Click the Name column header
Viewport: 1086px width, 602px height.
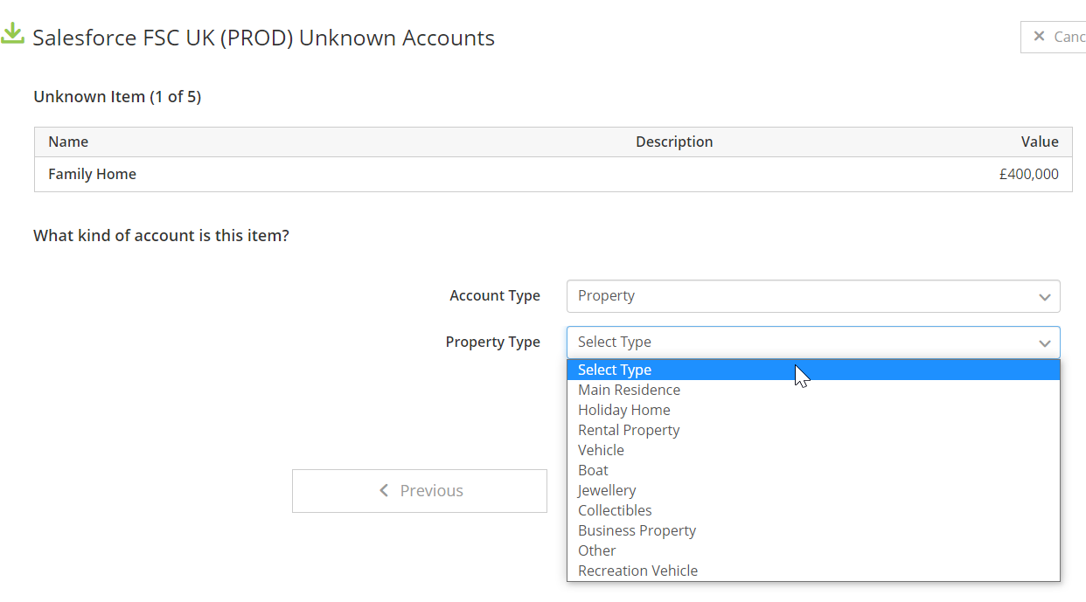pos(68,142)
